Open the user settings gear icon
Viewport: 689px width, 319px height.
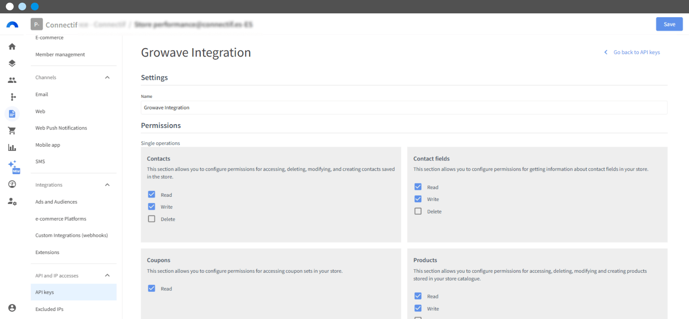pyautogui.click(x=12, y=201)
